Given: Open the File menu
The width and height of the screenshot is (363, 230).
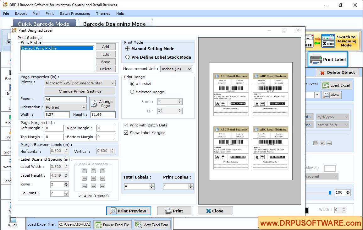Looking at the screenshot, I should 6,13.
